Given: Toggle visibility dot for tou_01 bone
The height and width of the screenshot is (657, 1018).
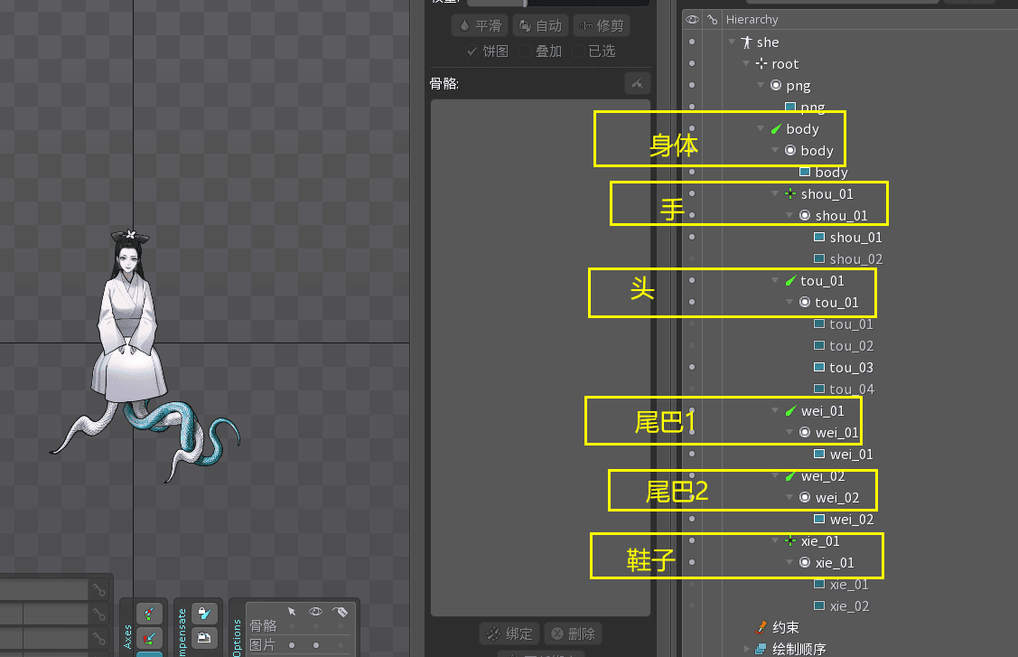Looking at the screenshot, I should tap(692, 281).
